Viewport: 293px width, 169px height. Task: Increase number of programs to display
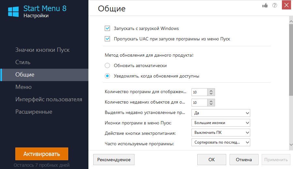211,91
